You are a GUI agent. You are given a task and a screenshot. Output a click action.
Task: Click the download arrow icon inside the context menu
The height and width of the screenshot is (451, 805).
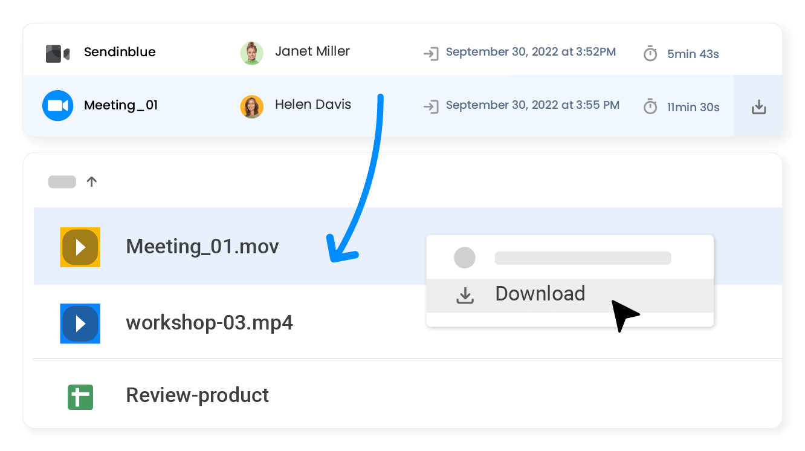click(x=465, y=294)
